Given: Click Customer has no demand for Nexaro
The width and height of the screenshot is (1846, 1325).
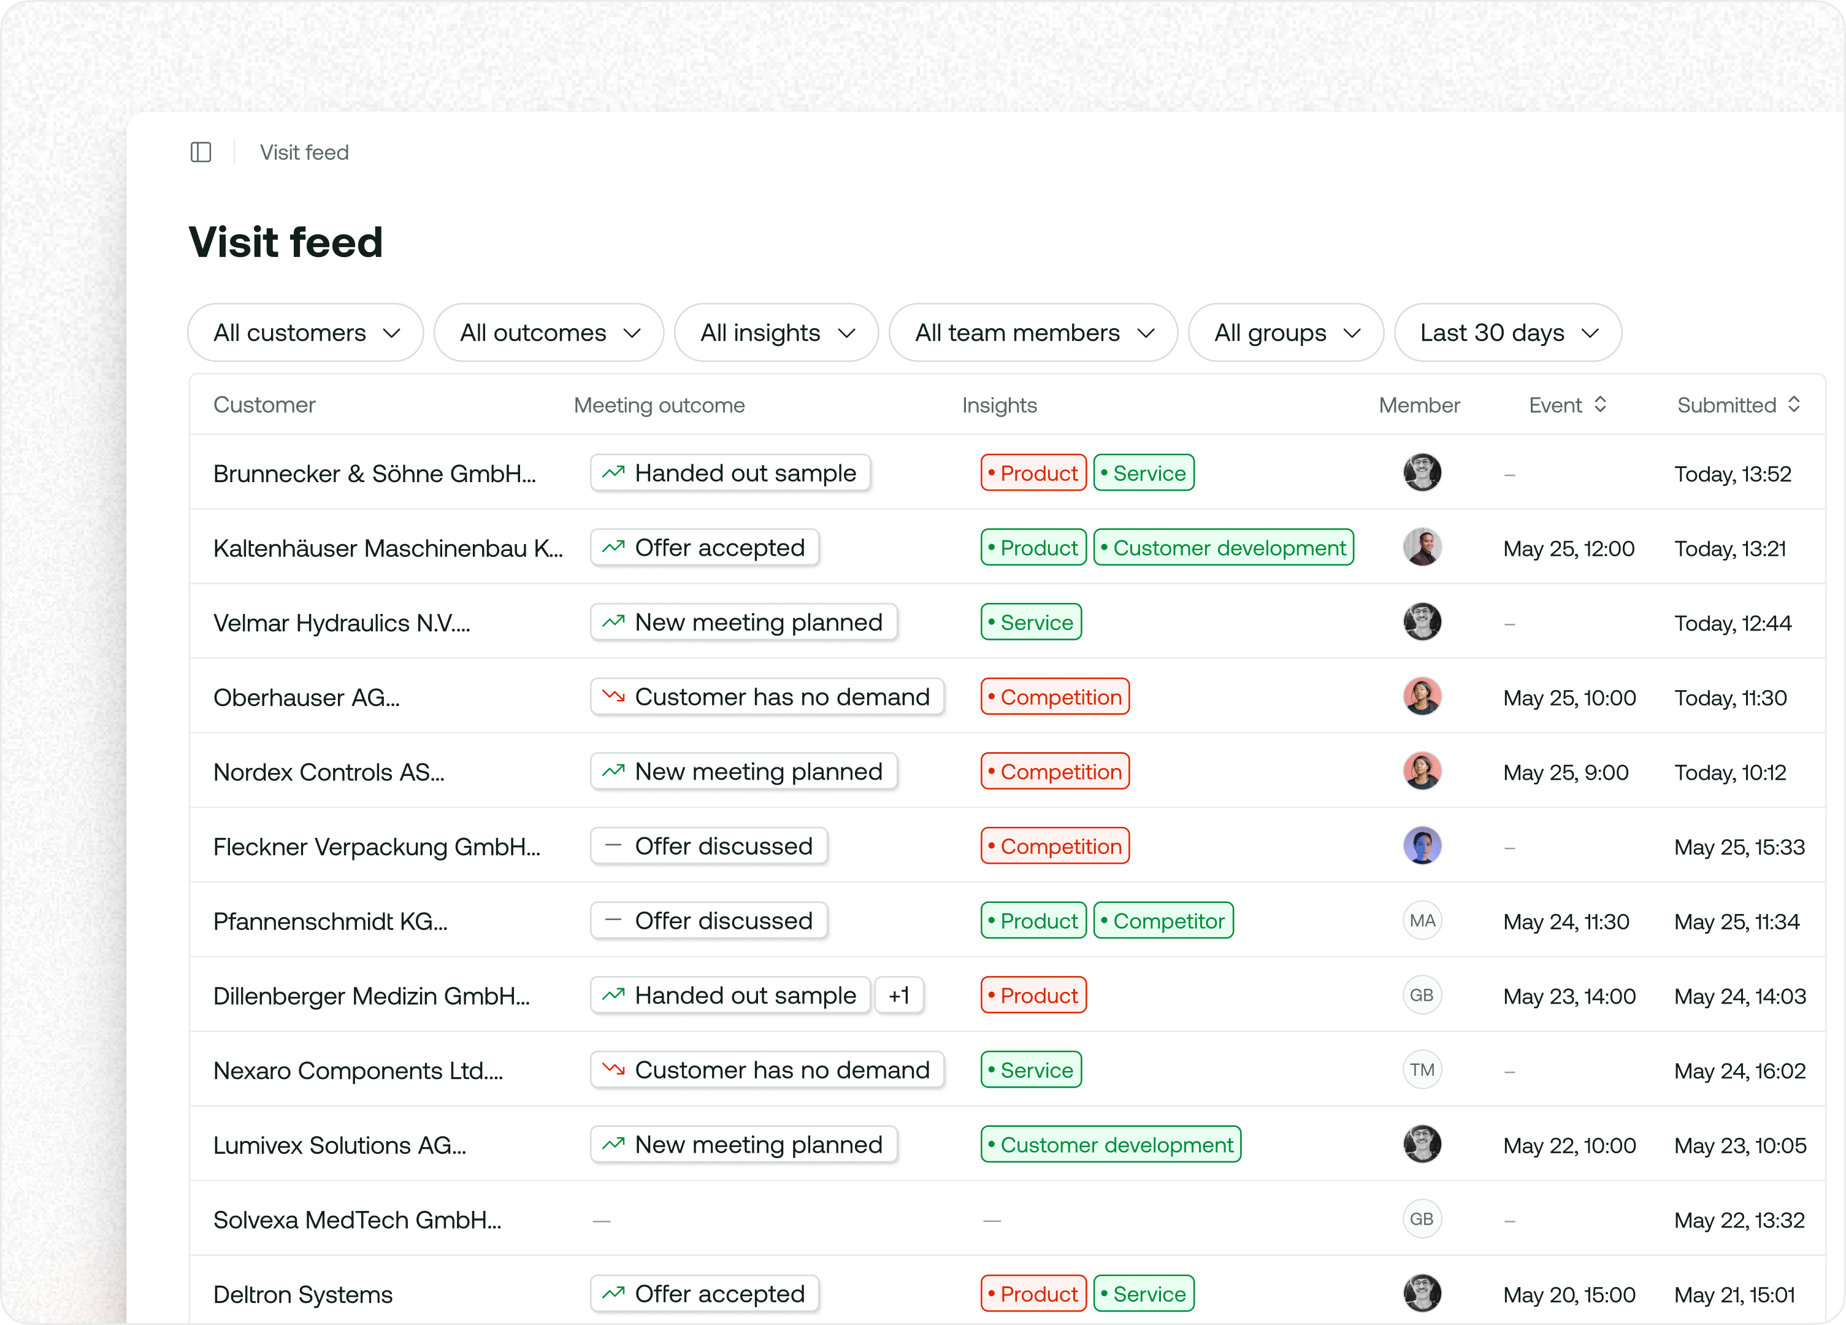Looking at the screenshot, I should [767, 1069].
